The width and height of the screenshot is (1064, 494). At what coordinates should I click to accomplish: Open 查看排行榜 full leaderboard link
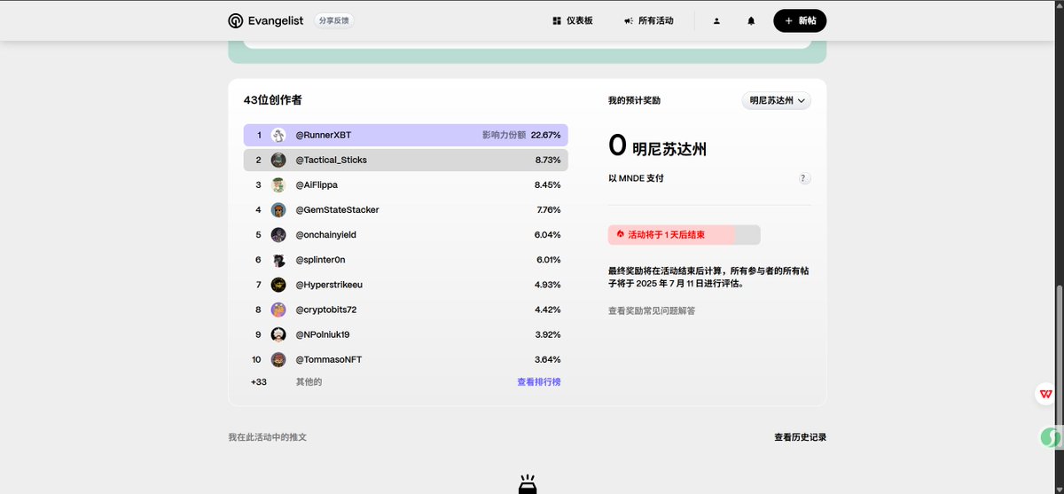(x=539, y=381)
